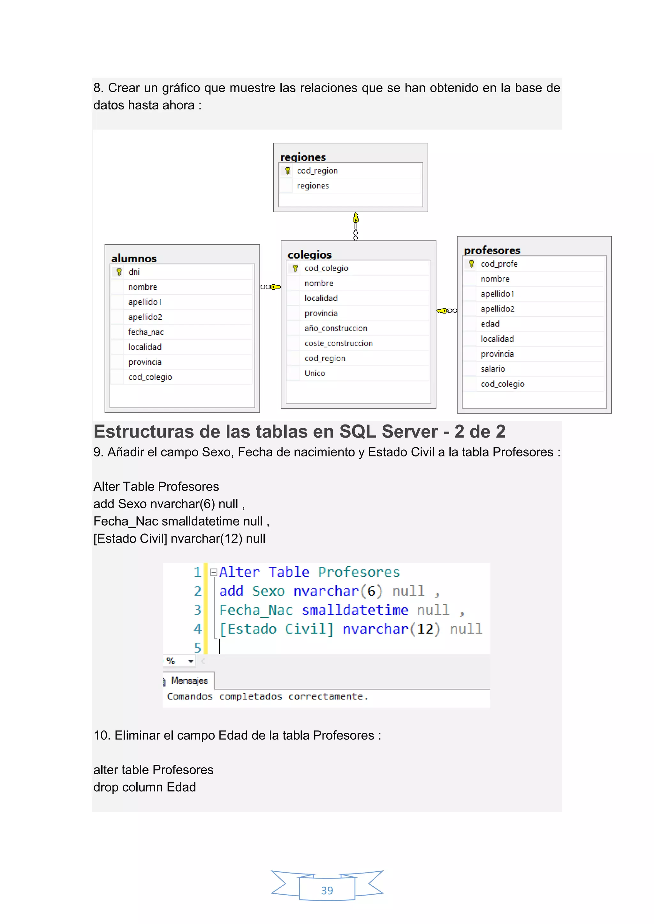Select the regiones table title
The image size is (654, 924).
[303, 157]
